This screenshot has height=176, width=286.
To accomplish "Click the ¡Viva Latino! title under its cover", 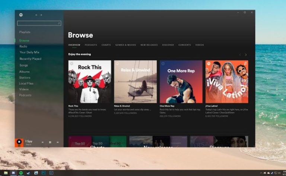I will [212, 106].
